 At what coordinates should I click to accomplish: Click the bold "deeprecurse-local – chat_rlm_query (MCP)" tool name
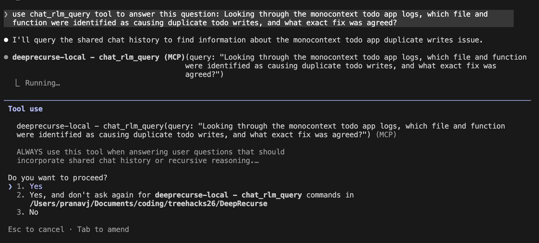[x=98, y=57]
